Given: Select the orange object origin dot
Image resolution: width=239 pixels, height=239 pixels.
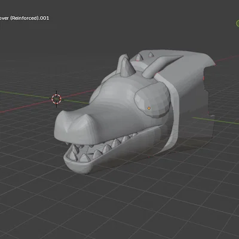Looking at the screenshot, I should click(x=149, y=108).
